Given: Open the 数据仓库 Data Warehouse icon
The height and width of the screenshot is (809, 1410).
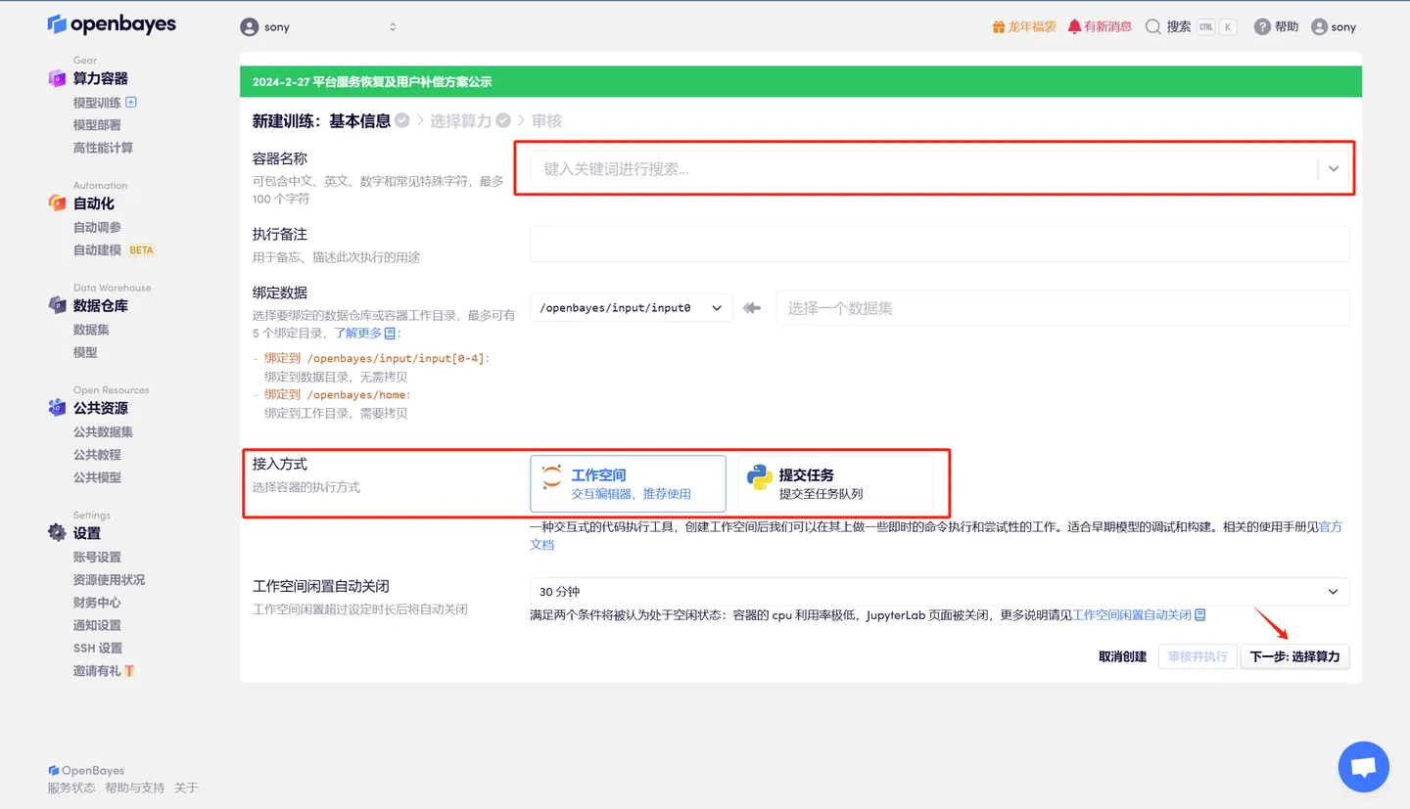Looking at the screenshot, I should (x=57, y=304).
